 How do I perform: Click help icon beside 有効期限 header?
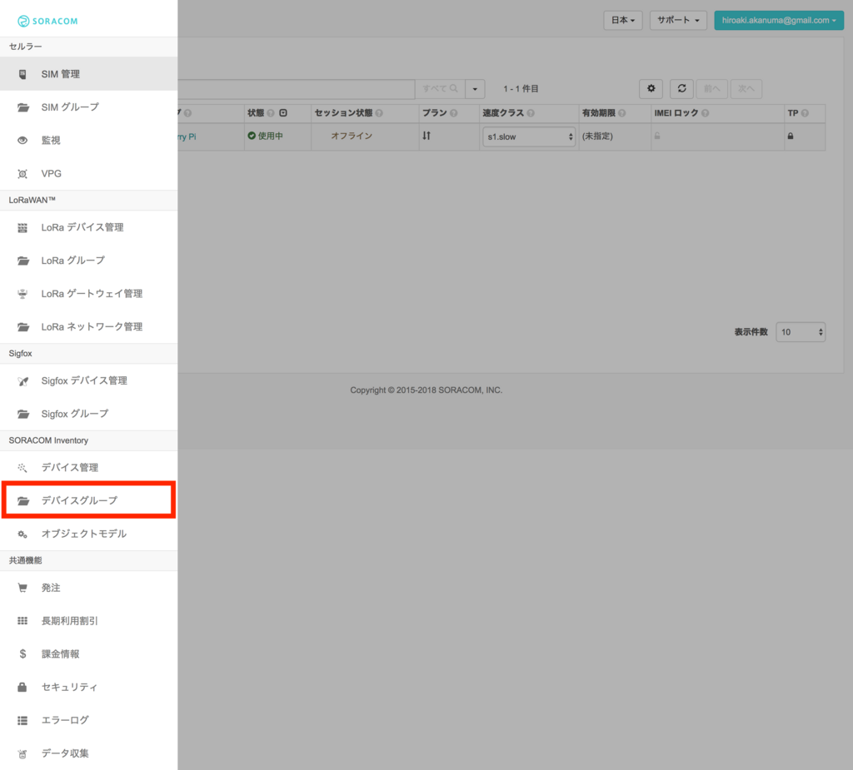[x=621, y=113]
